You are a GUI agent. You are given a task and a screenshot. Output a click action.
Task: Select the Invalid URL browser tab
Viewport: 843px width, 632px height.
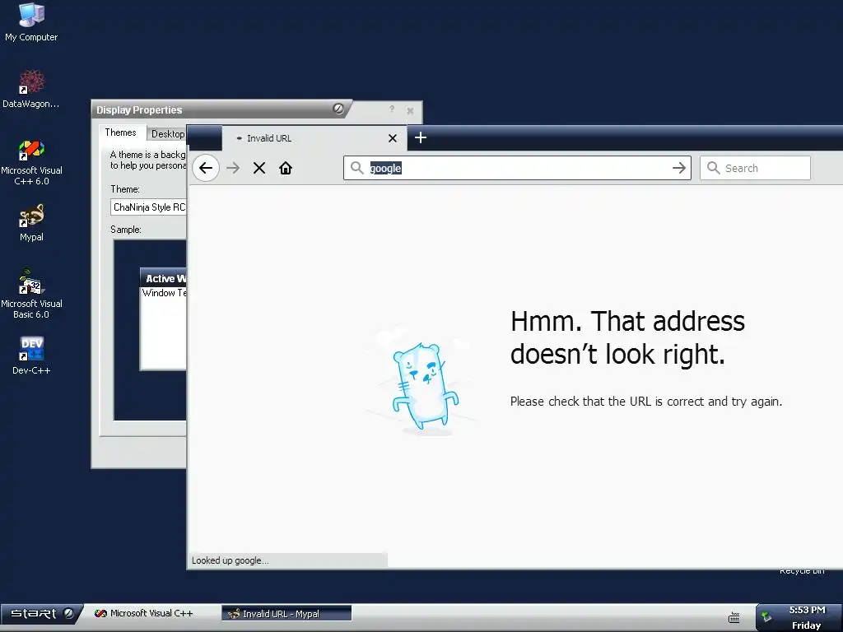click(x=314, y=138)
